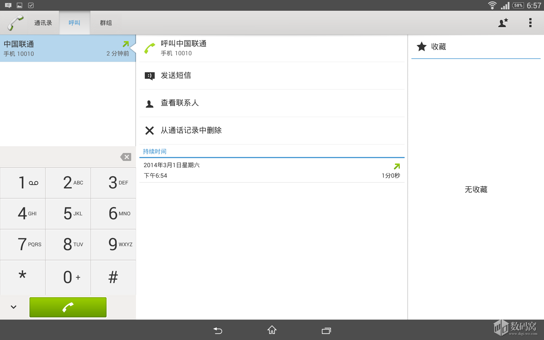Tap the backspace delete key

coord(126,157)
